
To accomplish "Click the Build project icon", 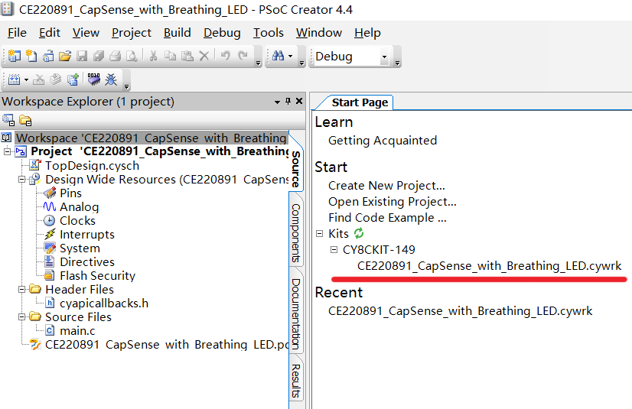I will 14,80.
